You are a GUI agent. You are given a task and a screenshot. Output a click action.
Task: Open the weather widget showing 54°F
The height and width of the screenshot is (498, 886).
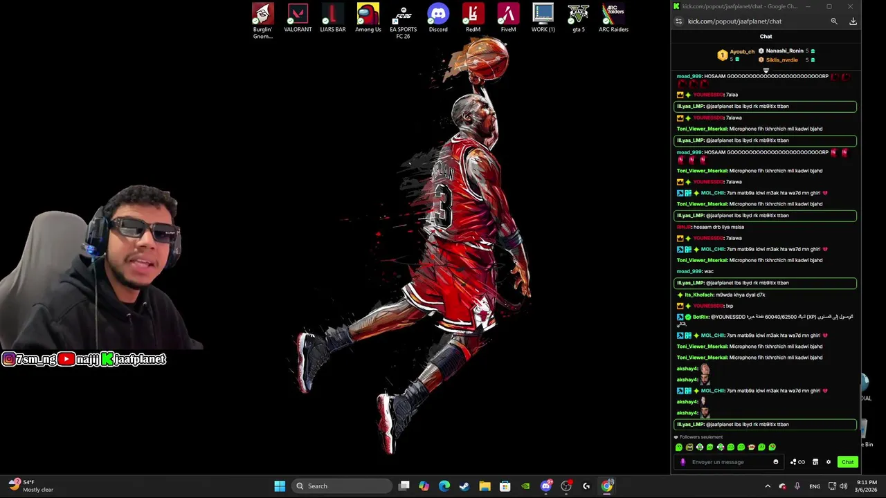point(30,486)
